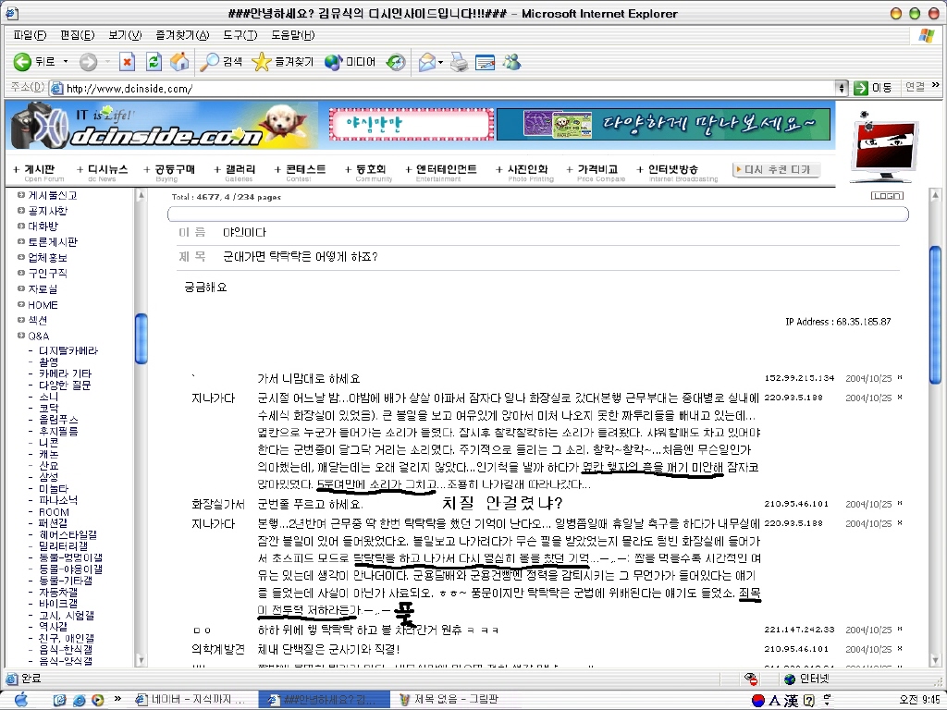
Task: Select 밀리터리갤 in the sidebar list
Action: click(x=64, y=546)
